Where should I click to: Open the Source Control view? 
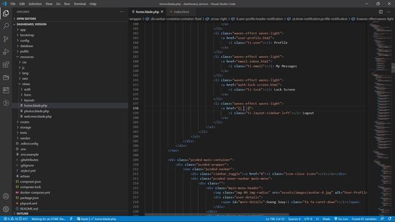point(6,39)
